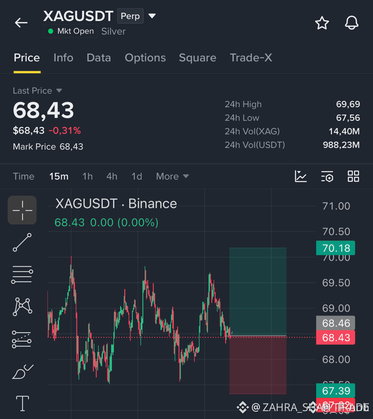The width and height of the screenshot is (373, 419).
Task: Open the long position forecasting tool
Action: (x=22, y=339)
